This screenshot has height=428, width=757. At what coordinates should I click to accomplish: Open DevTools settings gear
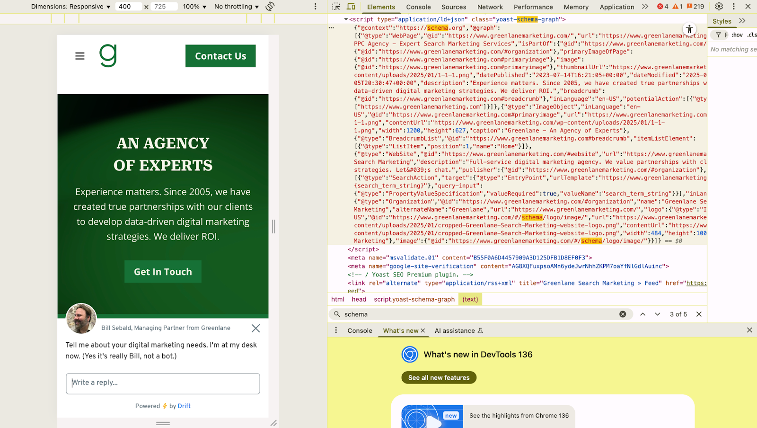(x=719, y=7)
